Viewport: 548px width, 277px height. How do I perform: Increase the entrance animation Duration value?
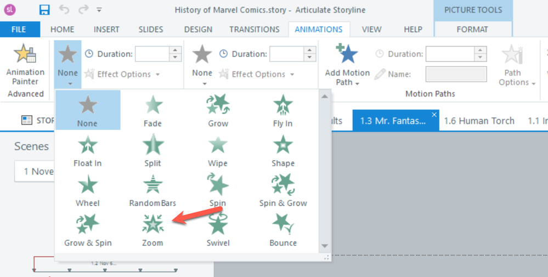(x=176, y=50)
